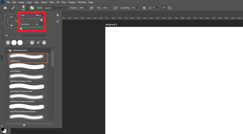The height and width of the screenshot is (134, 243).
Task: Click the first recent soft brush thumbnail
Action: [x=8, y=43]
